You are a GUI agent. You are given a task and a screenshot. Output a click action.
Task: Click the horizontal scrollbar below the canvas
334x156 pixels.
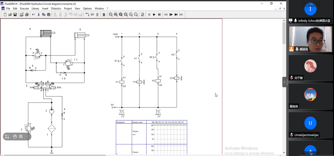click(x=56, y=155)
